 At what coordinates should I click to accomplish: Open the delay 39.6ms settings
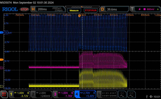114,9
